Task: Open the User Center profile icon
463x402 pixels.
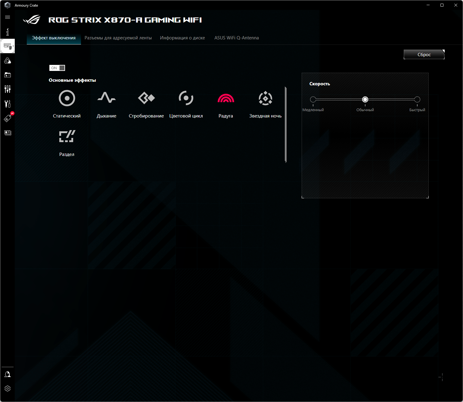Action: coord(8,374)
